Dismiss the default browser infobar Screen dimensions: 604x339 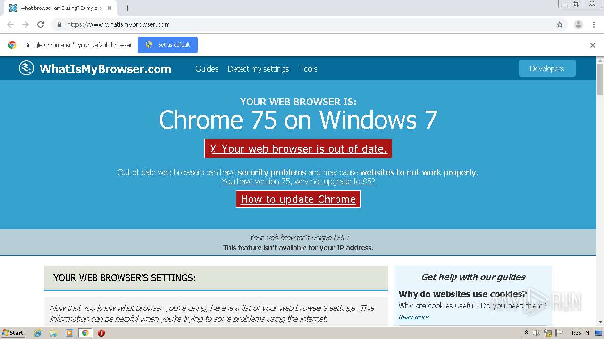coord(593,45)
